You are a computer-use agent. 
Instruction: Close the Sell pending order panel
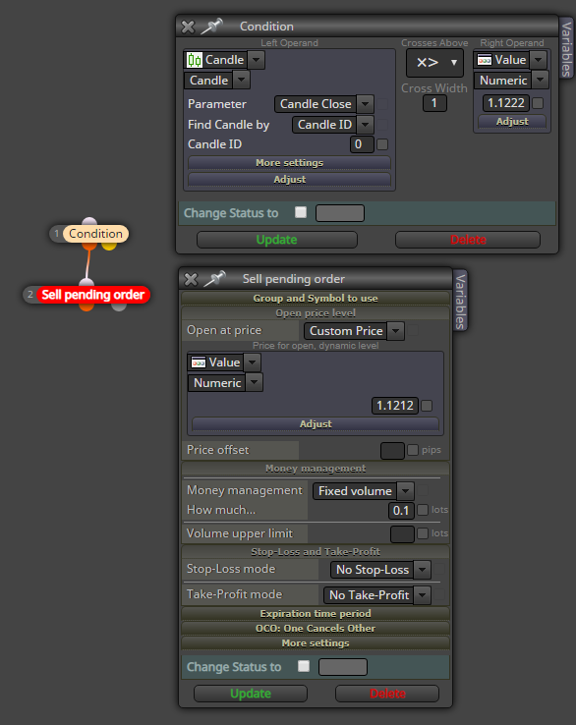[x=191, y=279]
